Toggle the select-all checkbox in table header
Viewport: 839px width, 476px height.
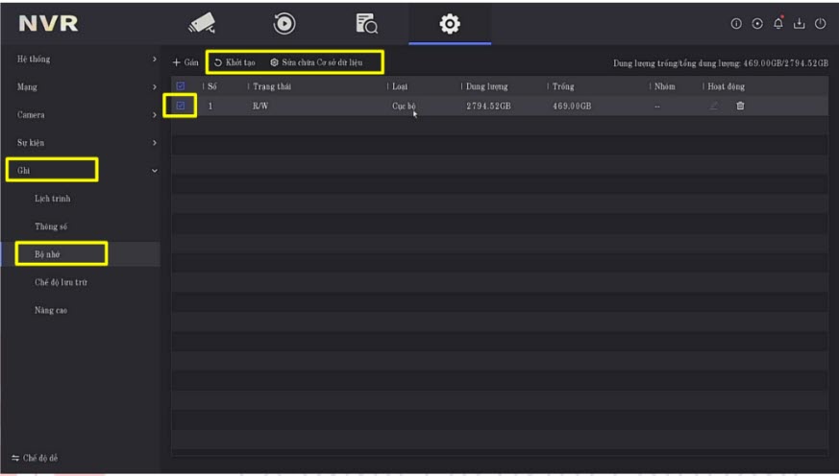[180, 86]
